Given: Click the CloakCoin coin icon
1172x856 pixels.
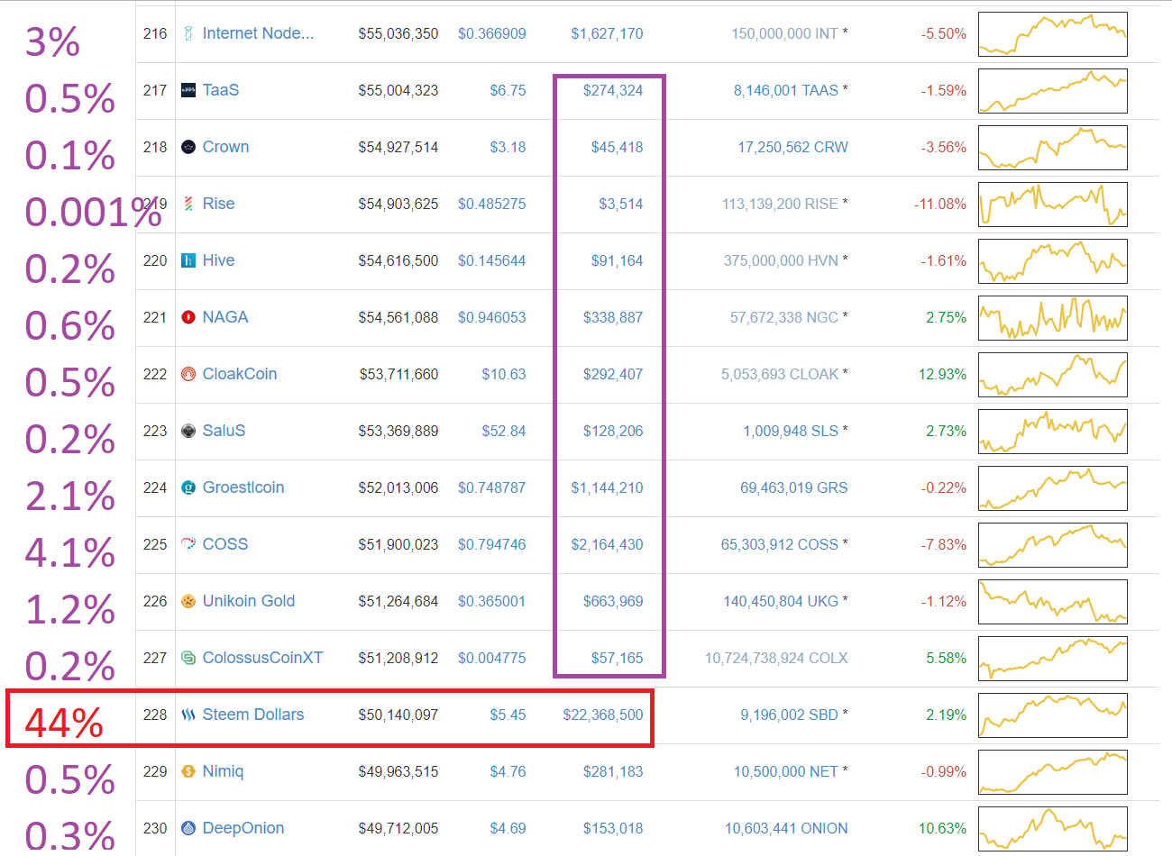Looking at the screenshot, I should coord(188,374).
